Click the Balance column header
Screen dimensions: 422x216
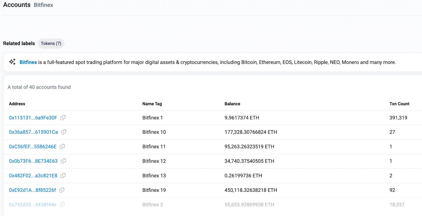click(x=232, y=104)
